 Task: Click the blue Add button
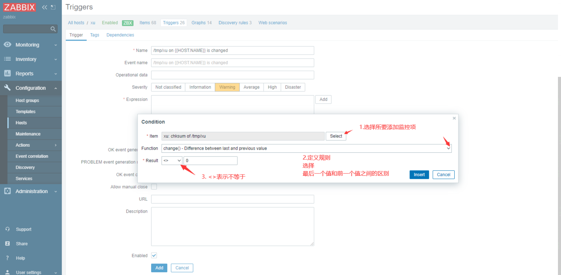(x=159, y=268)
